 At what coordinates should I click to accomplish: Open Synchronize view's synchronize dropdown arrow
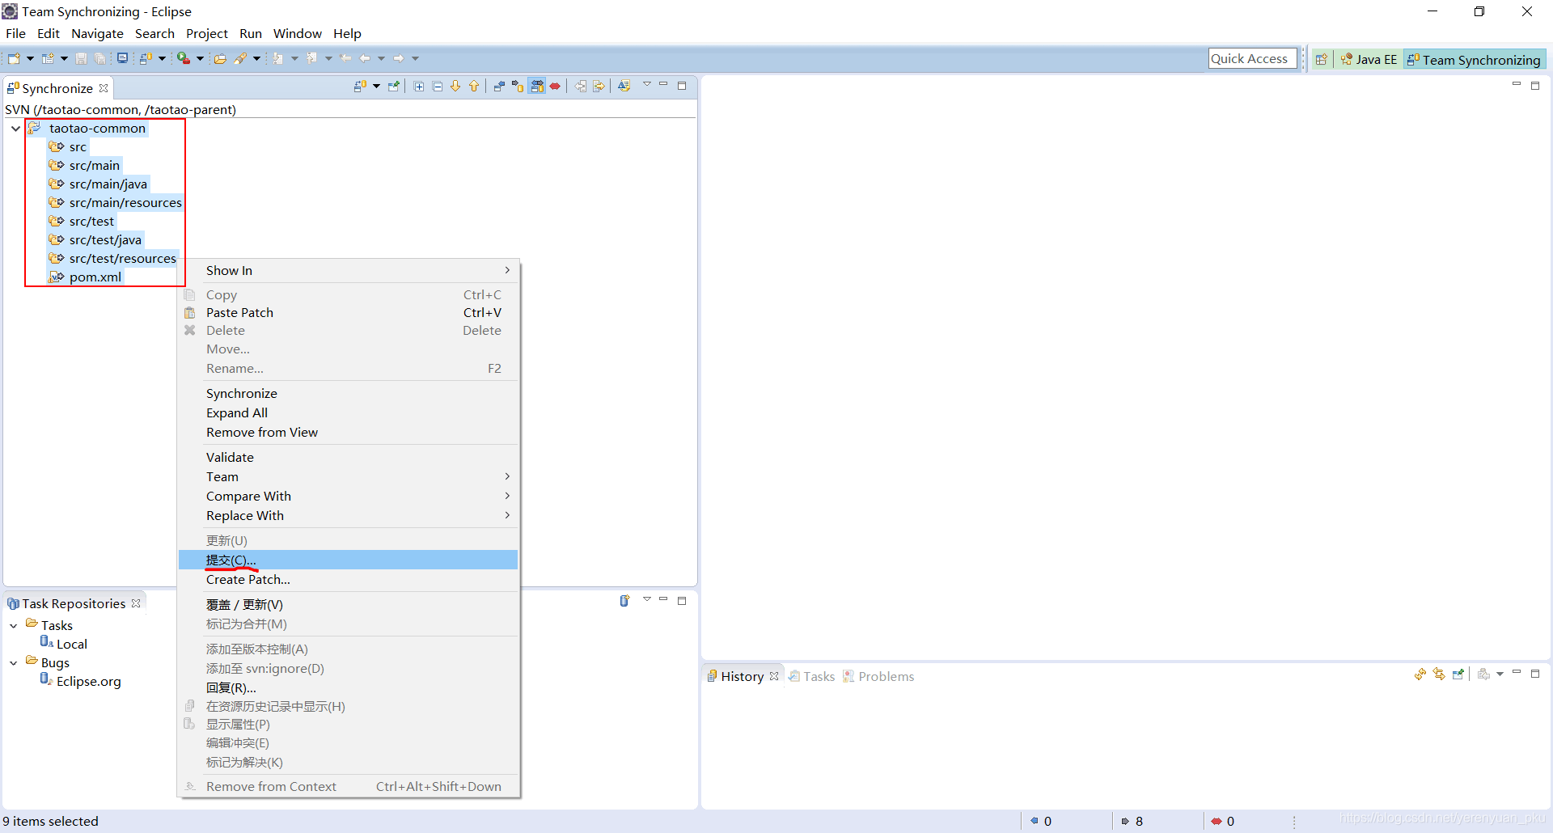pyautogui.click(x=376, y=86)
